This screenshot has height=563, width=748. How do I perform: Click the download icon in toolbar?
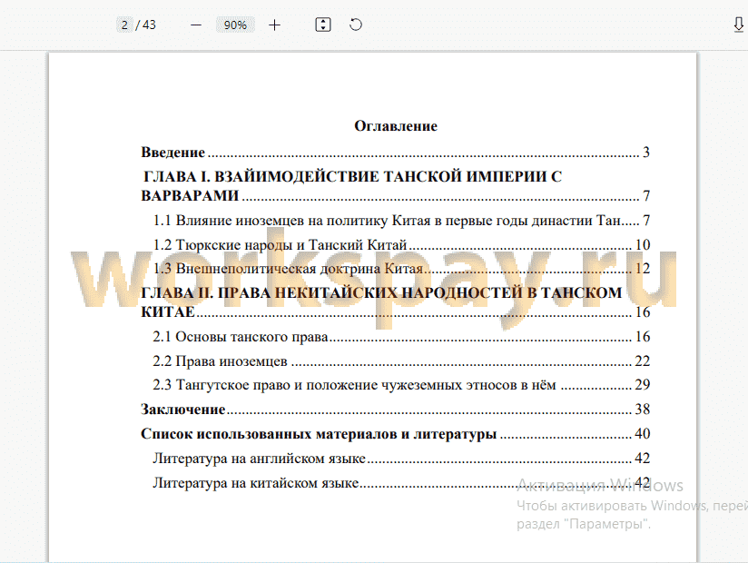pyautogui.click(x=738, y=25)
